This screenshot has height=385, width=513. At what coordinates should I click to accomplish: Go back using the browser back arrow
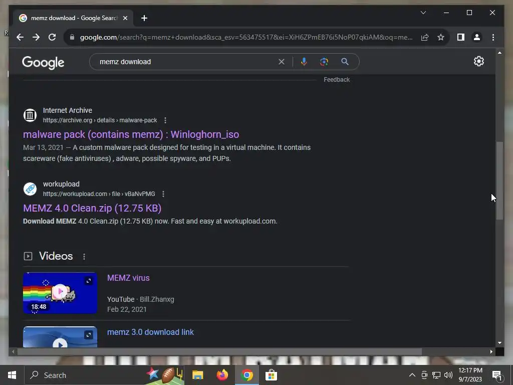tap(20, 37)
